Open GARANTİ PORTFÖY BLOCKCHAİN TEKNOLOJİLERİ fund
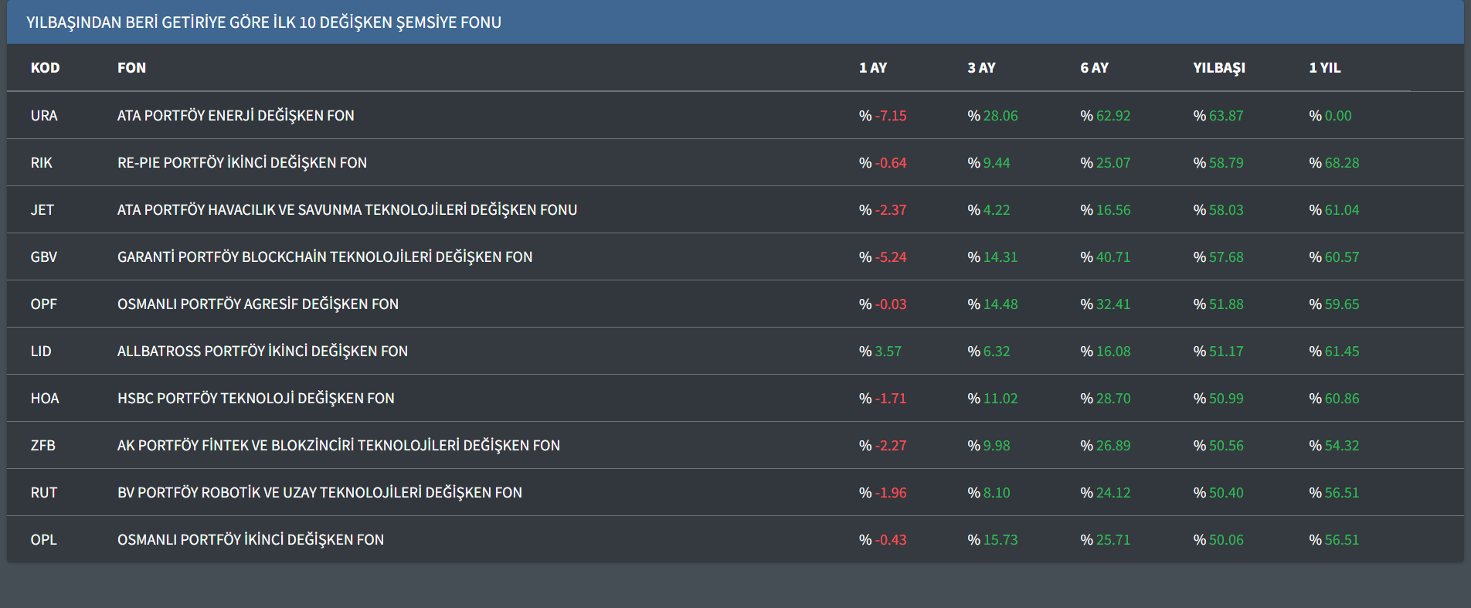This screenshot has height=608, width=1471. click(x=324, y=257)
